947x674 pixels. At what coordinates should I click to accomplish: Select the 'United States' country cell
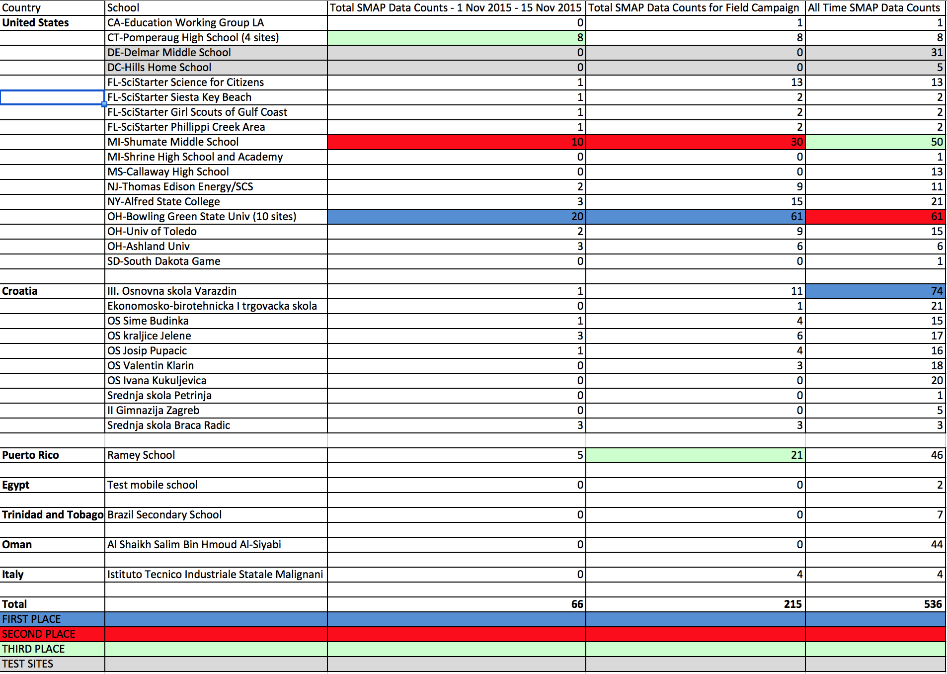pos(52,23)
